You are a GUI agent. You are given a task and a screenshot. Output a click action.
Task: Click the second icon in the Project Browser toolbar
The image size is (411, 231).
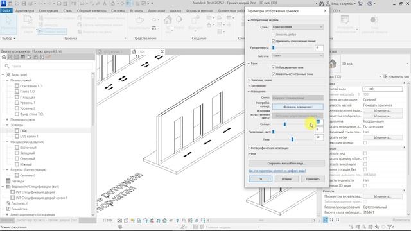(10, 57)
